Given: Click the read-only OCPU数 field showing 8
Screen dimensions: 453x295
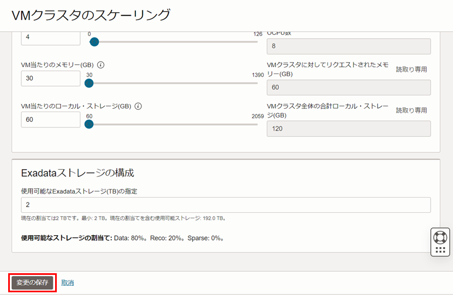Looking at the screenshot, I should 348,47.
